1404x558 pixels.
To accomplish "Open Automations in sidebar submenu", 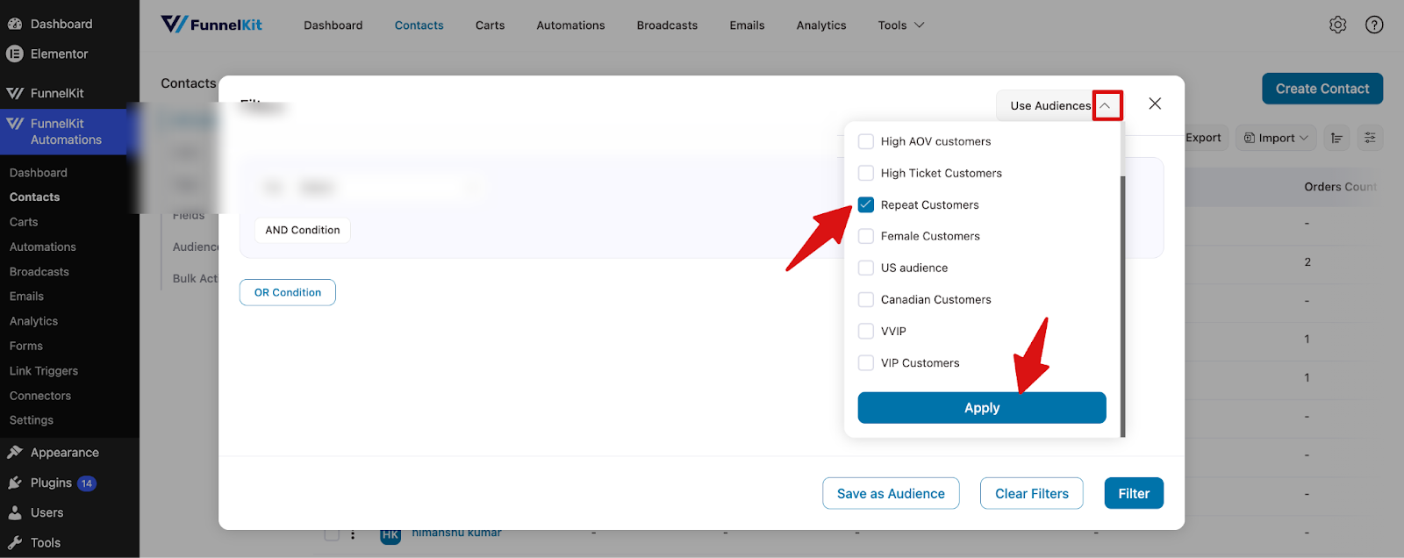I will pyautogui.click(x=43, y=247).
